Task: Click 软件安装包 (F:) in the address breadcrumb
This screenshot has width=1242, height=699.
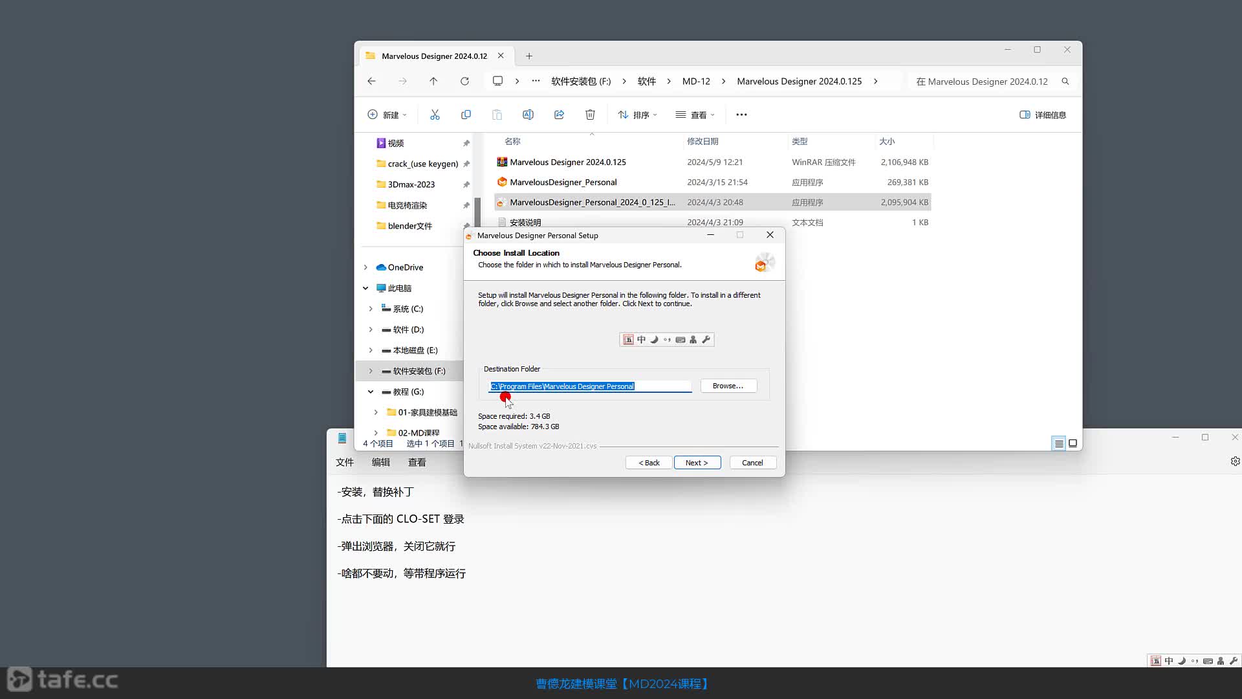Action: [581, 81]
